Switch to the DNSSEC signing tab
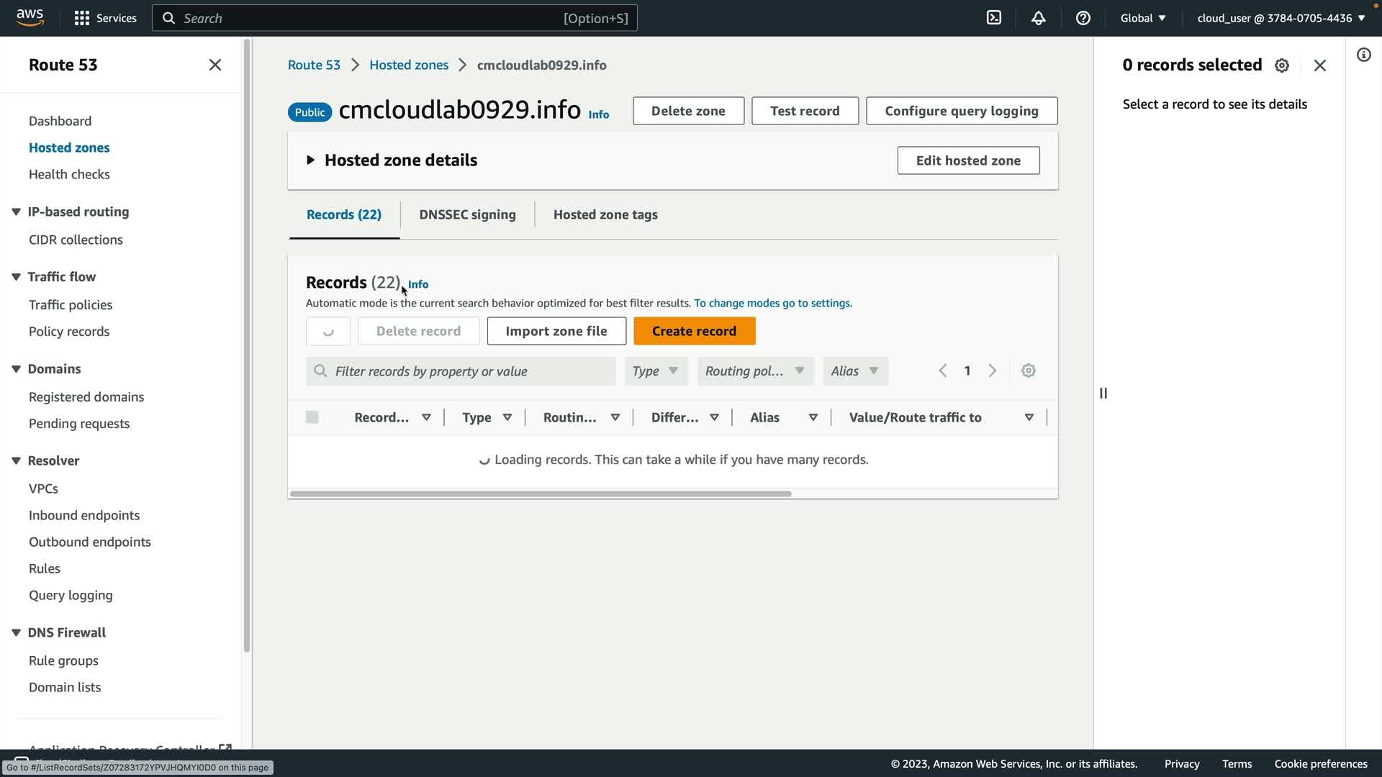Screen dimensions: 1382x777 point(467,214)
